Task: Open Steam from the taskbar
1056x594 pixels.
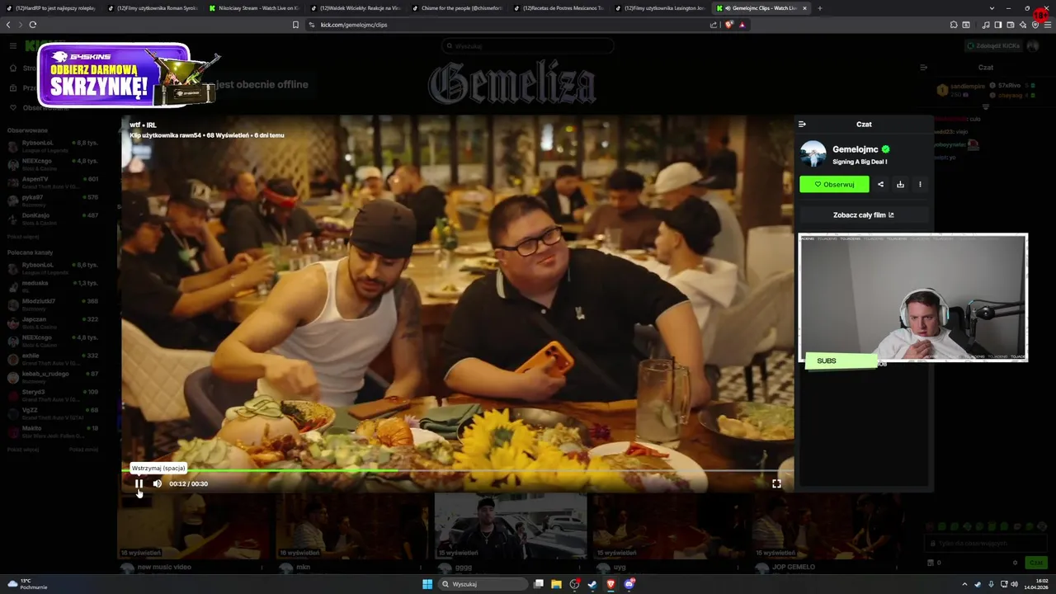Action: (x=593, y=584)
